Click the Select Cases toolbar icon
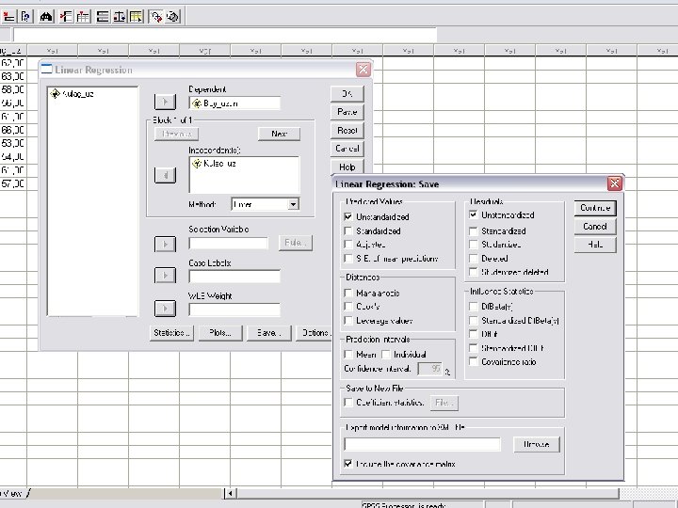The width and height of the screenshot is (678, 508). coord(136,16)
